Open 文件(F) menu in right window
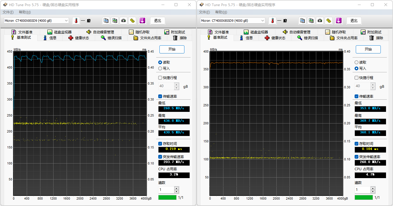The height and width of the screenshot is (206, 393). tap(204, 12)
